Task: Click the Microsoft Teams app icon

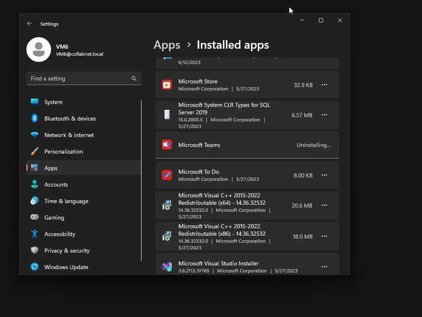Action: tap(167, 144)
